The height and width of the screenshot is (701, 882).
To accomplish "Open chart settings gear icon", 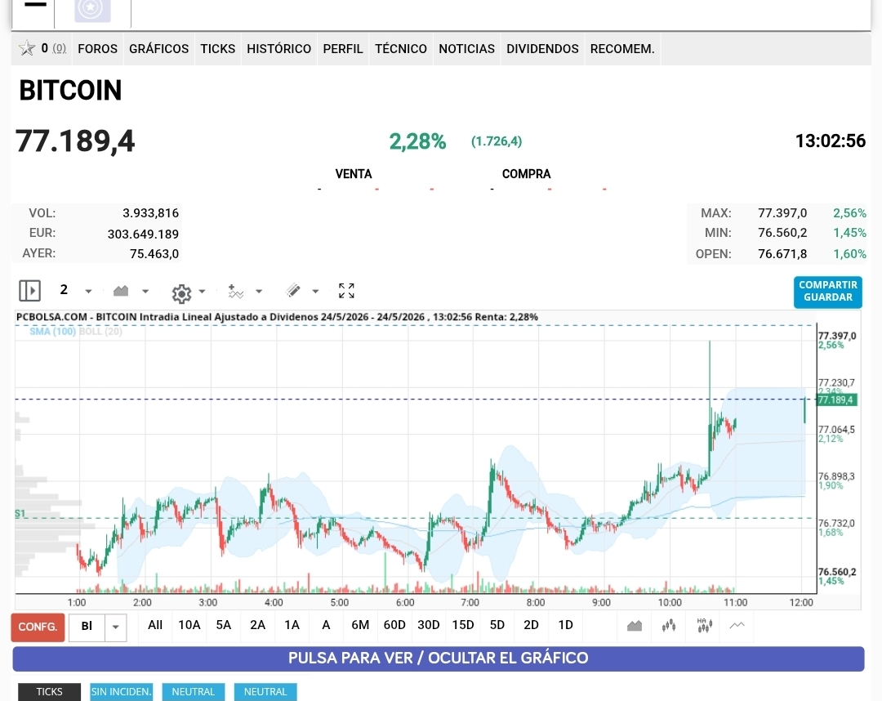I will 181,293.
